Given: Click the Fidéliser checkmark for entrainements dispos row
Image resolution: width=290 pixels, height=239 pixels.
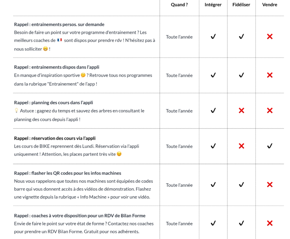Looking at the screenshot, I should point(241,75).
